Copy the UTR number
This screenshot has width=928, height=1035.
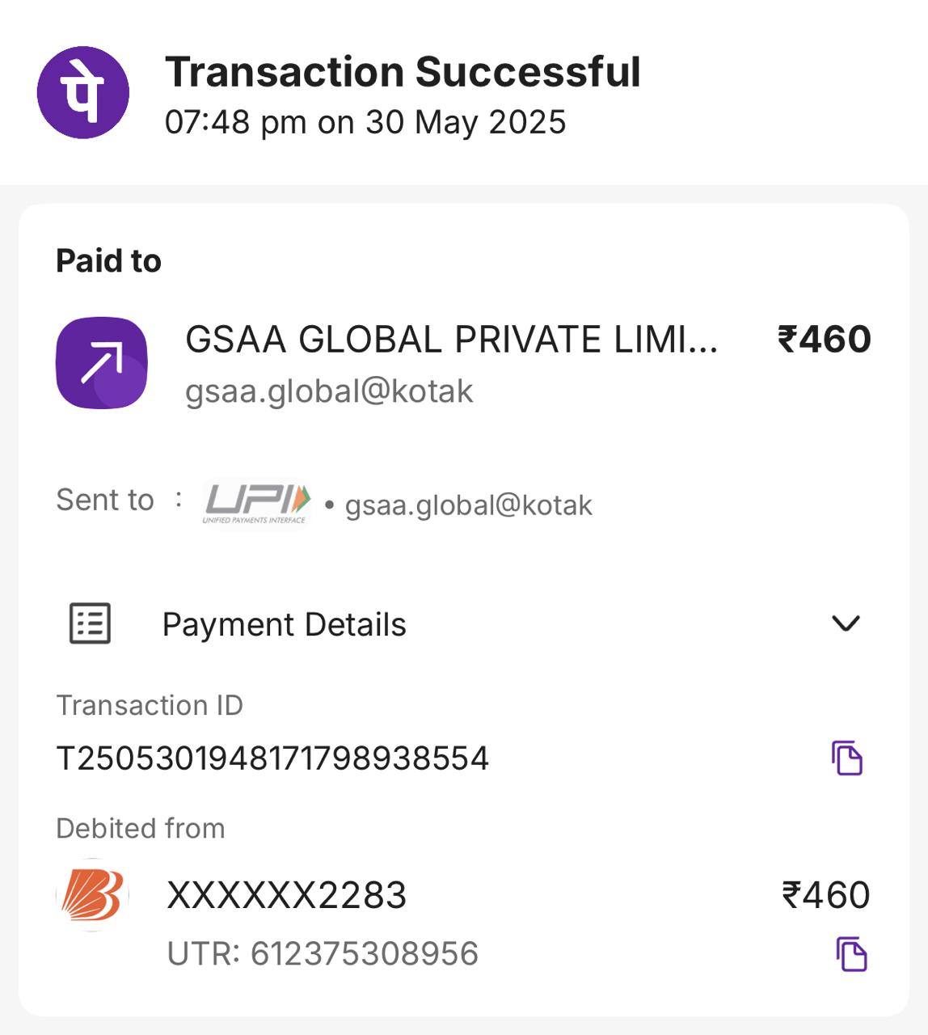850,954
